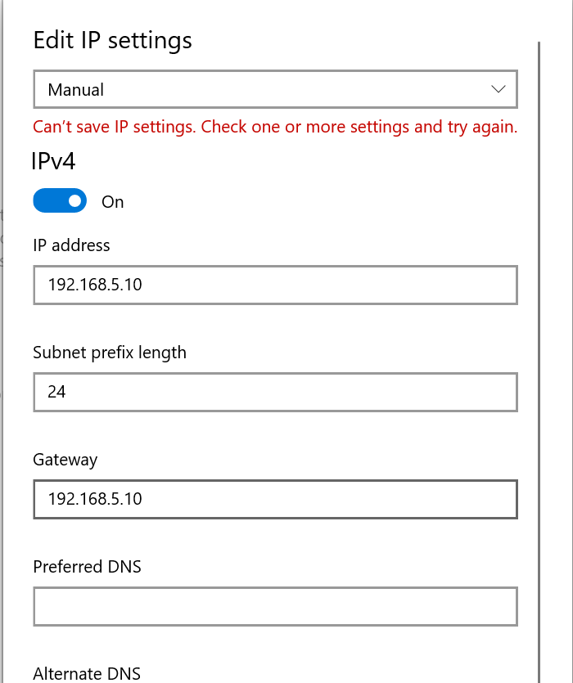Click the IP address label
The height and width of the screenshot is (683, 573).
[x=71, y=245]
